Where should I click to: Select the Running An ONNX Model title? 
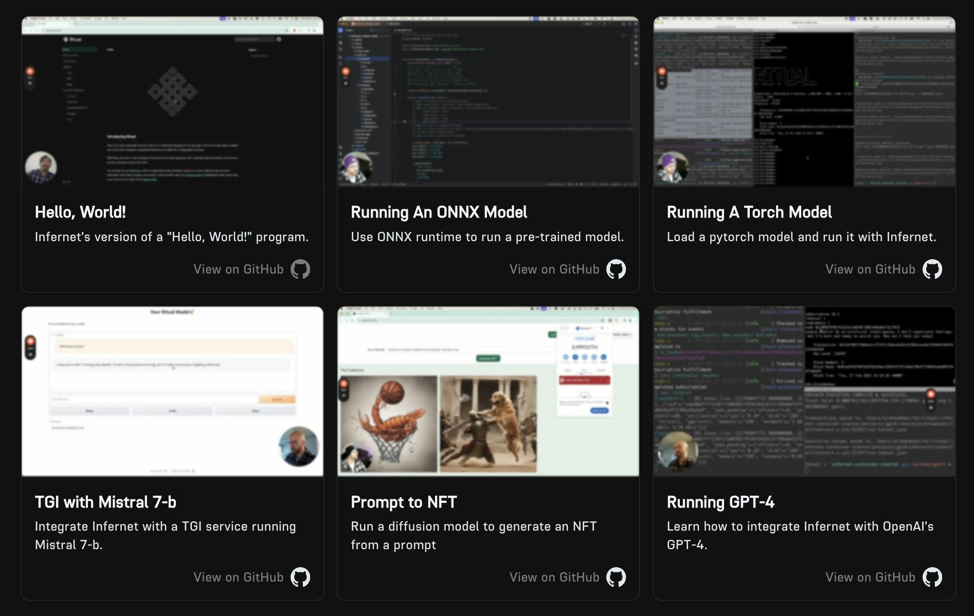point(439,212)
